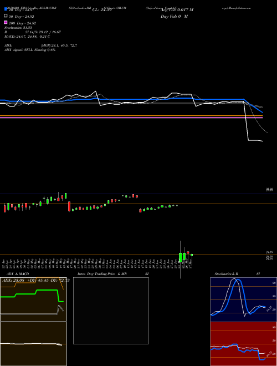Click the blue 20 Day EMA legend swatch

coord(6,9)
